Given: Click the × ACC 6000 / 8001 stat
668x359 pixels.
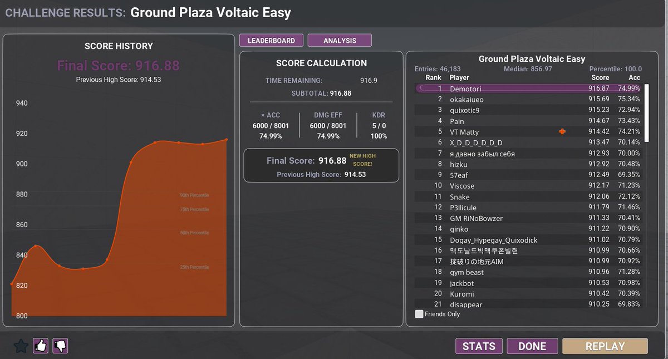Looking at the screenshot, I should click(271, 125).
